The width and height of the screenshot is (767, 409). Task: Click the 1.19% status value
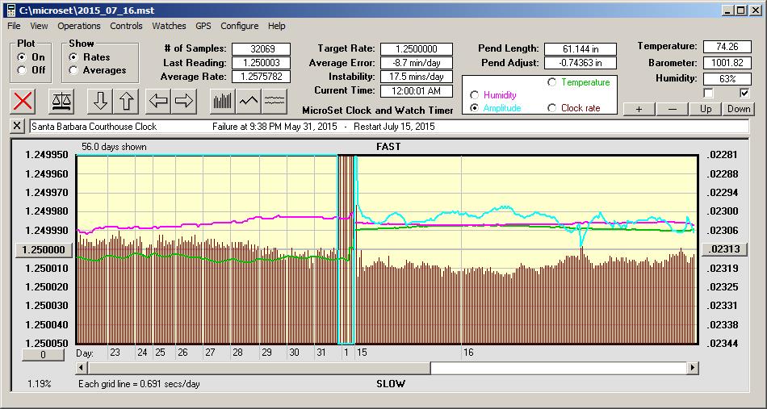pyautogui.click(x=39, y=384)
